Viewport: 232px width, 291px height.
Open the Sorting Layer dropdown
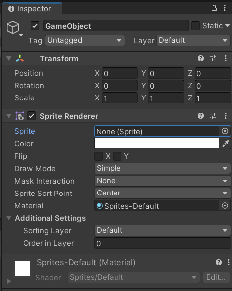[x=162, y=230]
